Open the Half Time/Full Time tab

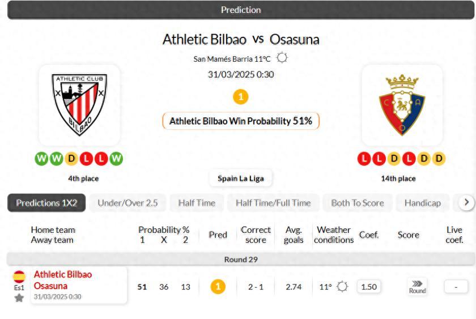pos(273,203)
